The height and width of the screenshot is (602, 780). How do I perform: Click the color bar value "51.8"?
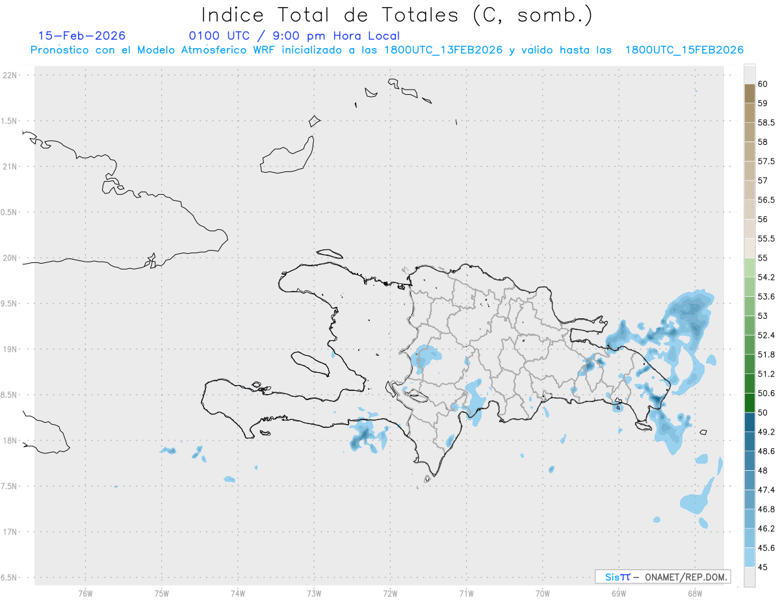[x=766, y=355]
